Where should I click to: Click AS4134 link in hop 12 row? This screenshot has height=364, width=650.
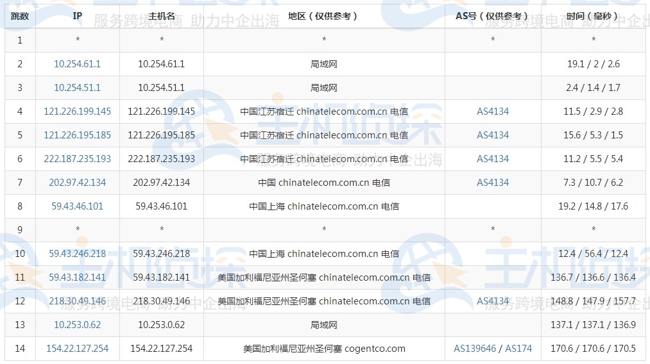tap(493, 301)
